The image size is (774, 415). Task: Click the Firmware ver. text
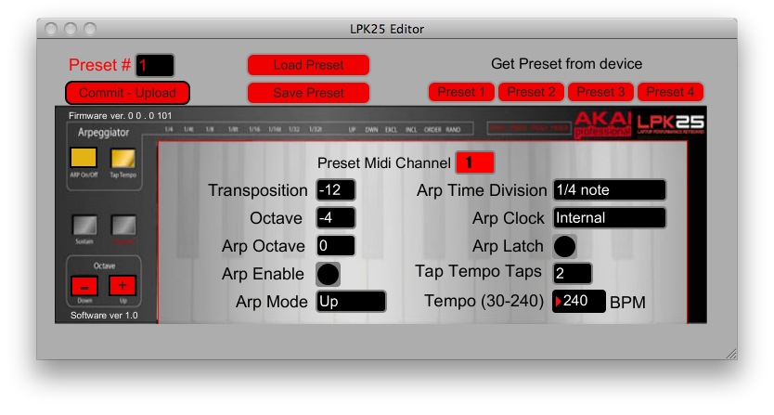tap(120, 116)
